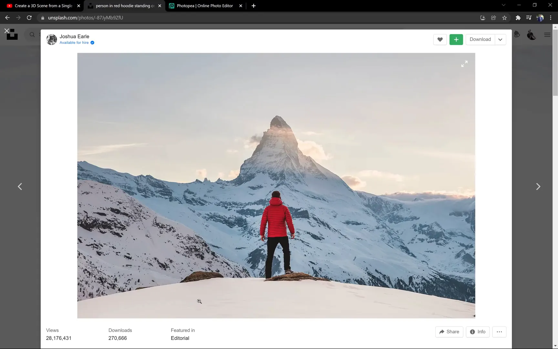View site security lock icon
Viewport: 558px width, 349px height.
(43, 18)
